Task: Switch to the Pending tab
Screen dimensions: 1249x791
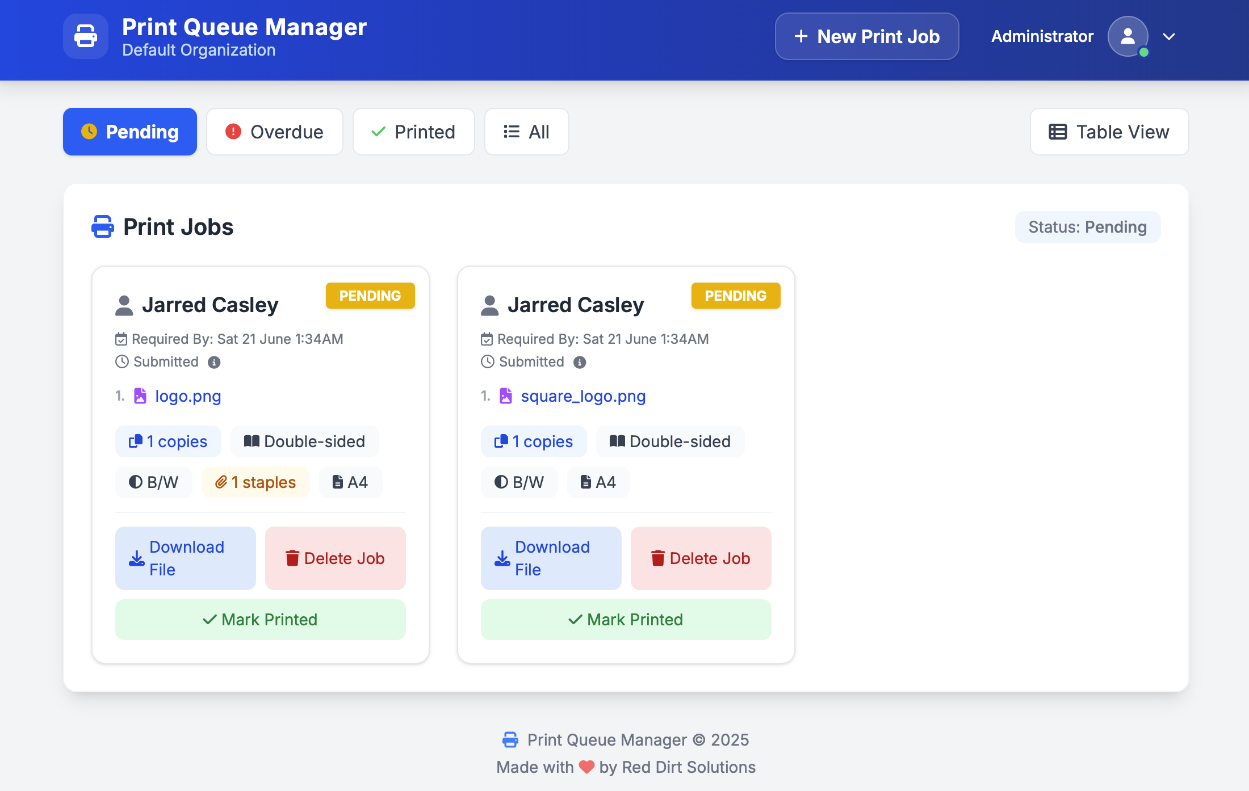Action: click(130, 132)
